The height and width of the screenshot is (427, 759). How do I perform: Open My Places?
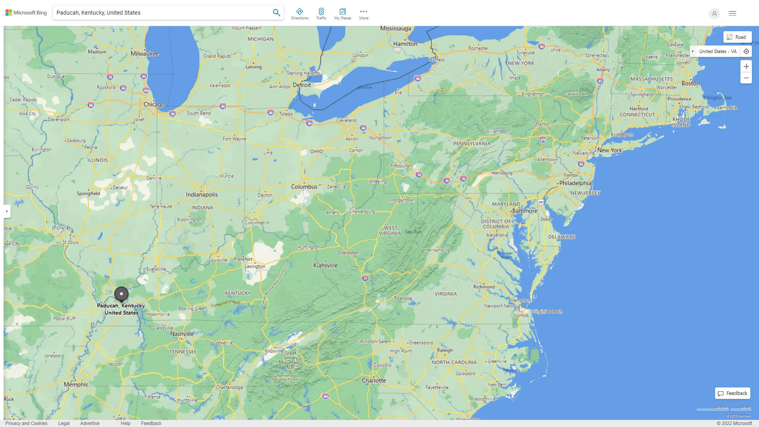[x=342, y=14]
